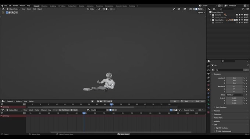The height and width of the screenshot is (139, 250).
Task: Open the View Layer properties tab
Action: point(208,78)
